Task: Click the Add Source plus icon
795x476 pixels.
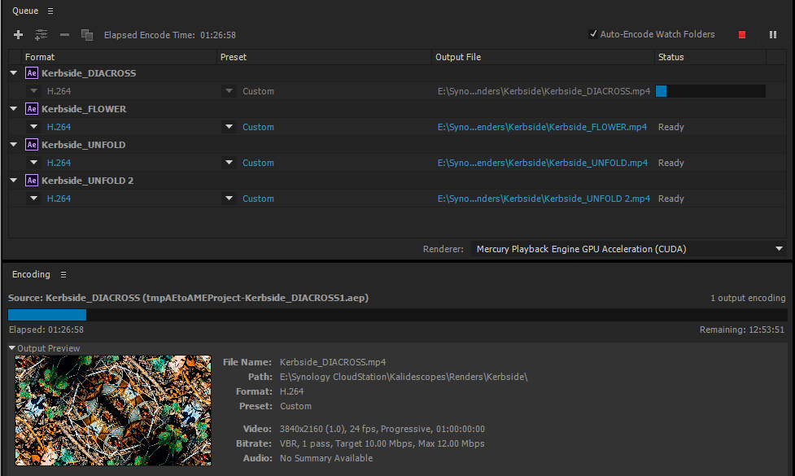Action: pyautogui.click(x=18, y=35)
